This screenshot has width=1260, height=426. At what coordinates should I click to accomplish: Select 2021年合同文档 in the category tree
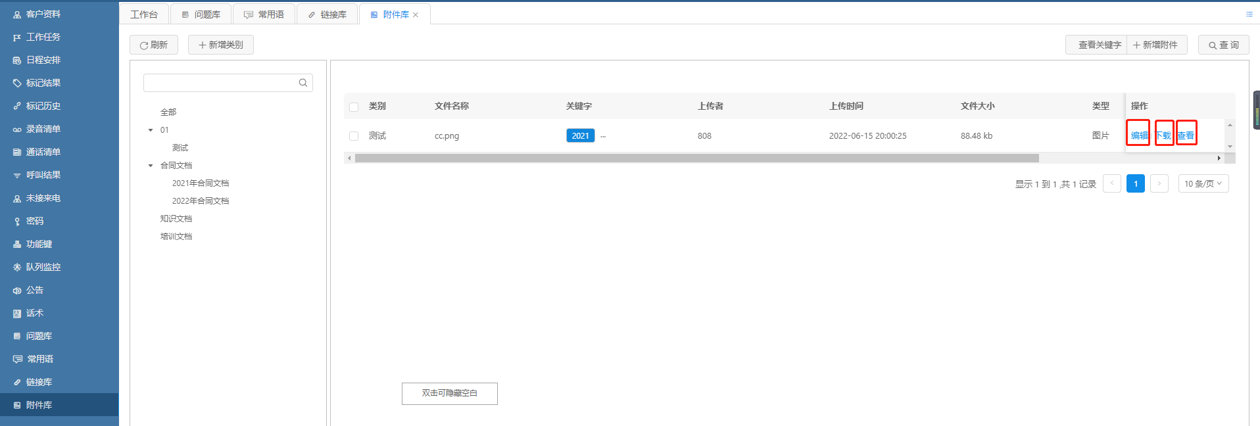201,183
